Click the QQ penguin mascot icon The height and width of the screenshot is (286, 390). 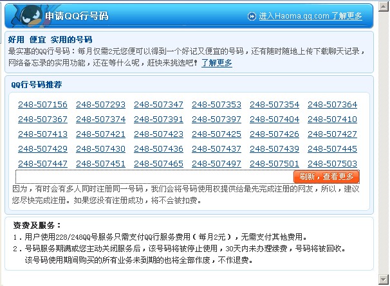(x=30, y=15)
